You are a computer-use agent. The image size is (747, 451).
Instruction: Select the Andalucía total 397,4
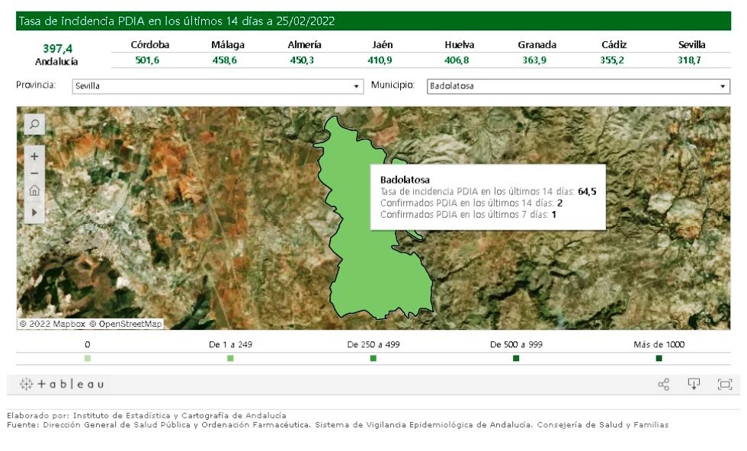[57, 48]
